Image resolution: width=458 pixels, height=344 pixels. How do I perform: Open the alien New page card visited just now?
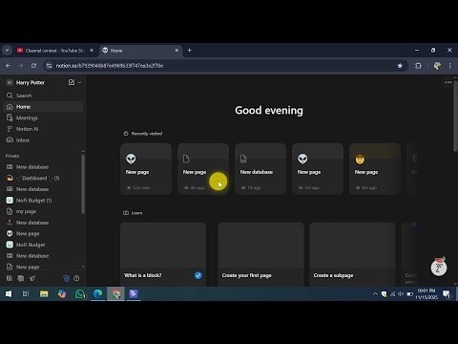tap(146, 168)
